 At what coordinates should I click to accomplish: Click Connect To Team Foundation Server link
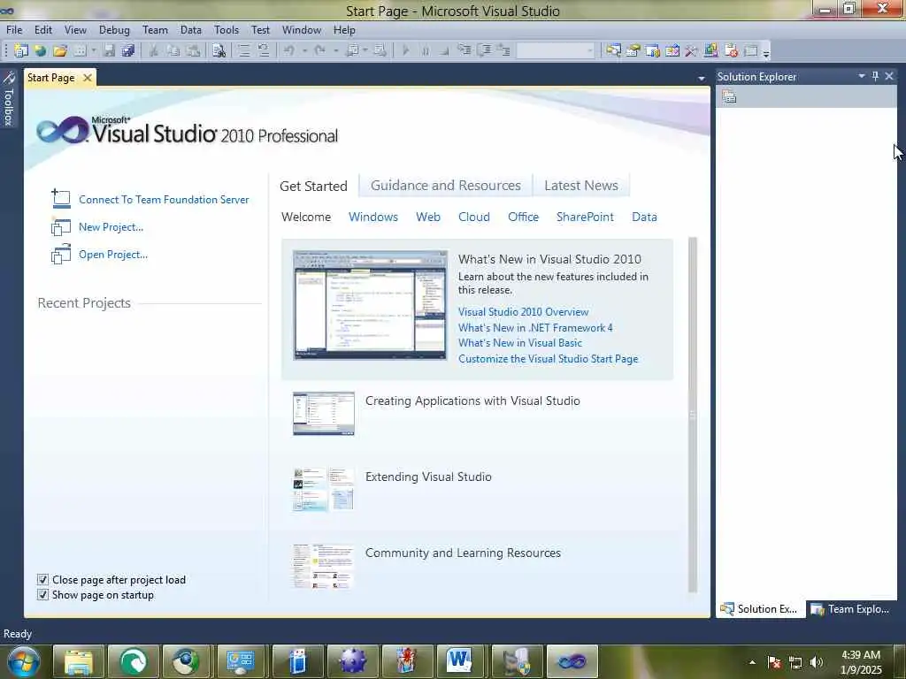pyautogui.click(x=164, y=200)
